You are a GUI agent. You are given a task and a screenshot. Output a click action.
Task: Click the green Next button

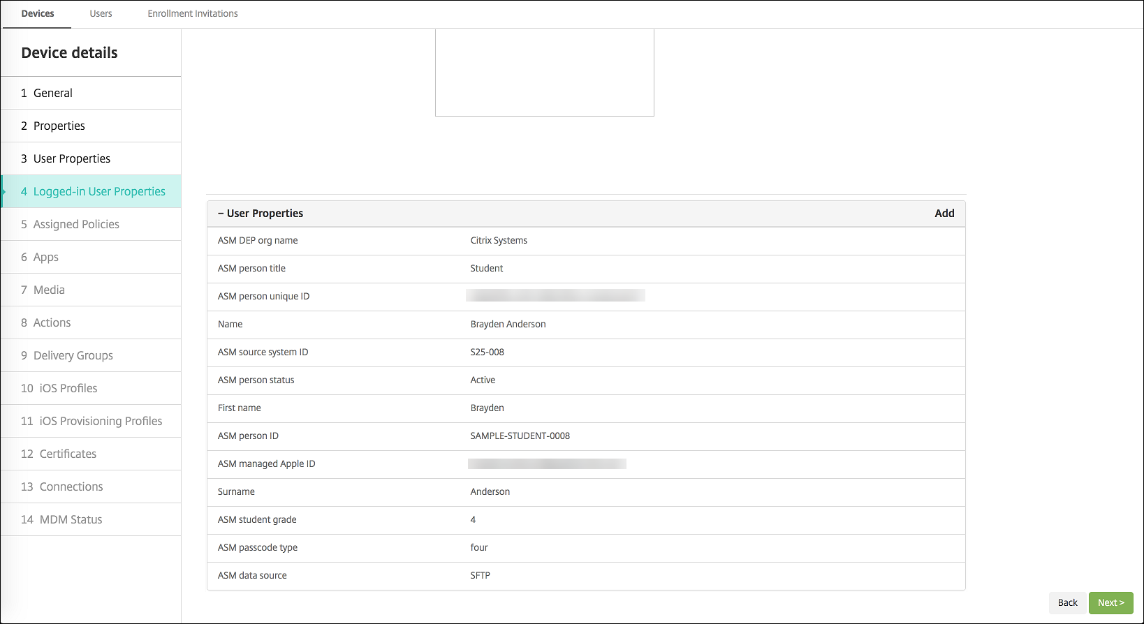click(1110, 602)
